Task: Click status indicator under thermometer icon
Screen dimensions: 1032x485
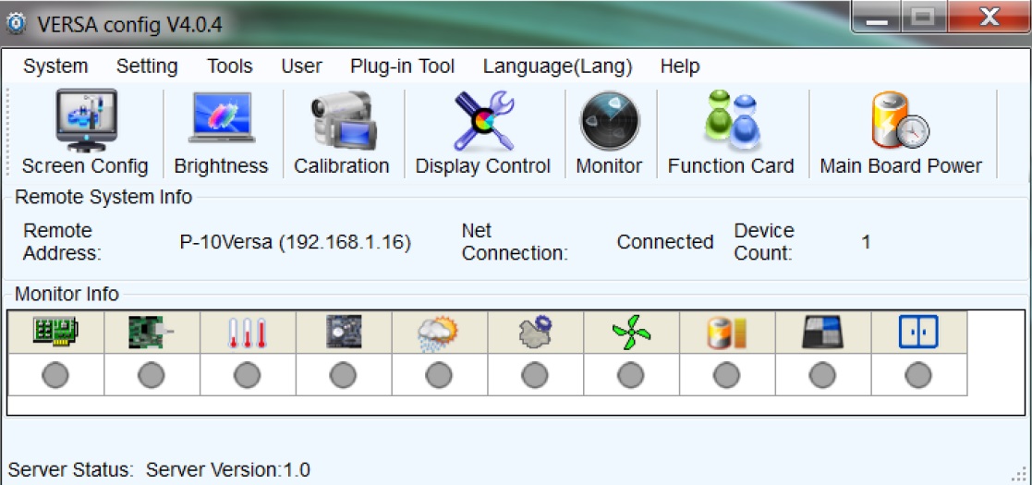Action: click(x=248, y=376)
